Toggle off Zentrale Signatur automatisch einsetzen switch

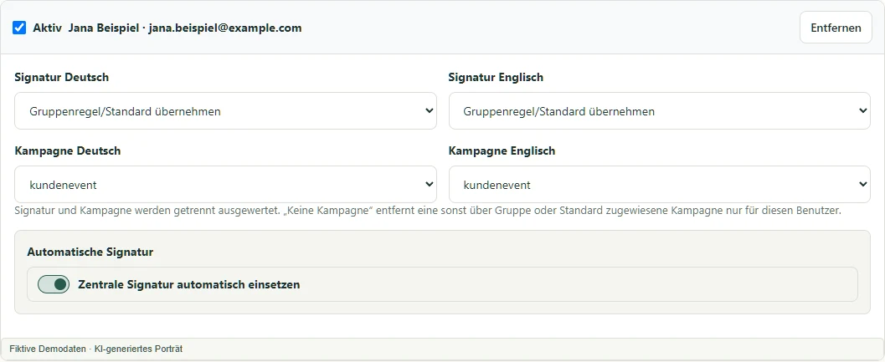pyautogui.click(x=54, y=284)
